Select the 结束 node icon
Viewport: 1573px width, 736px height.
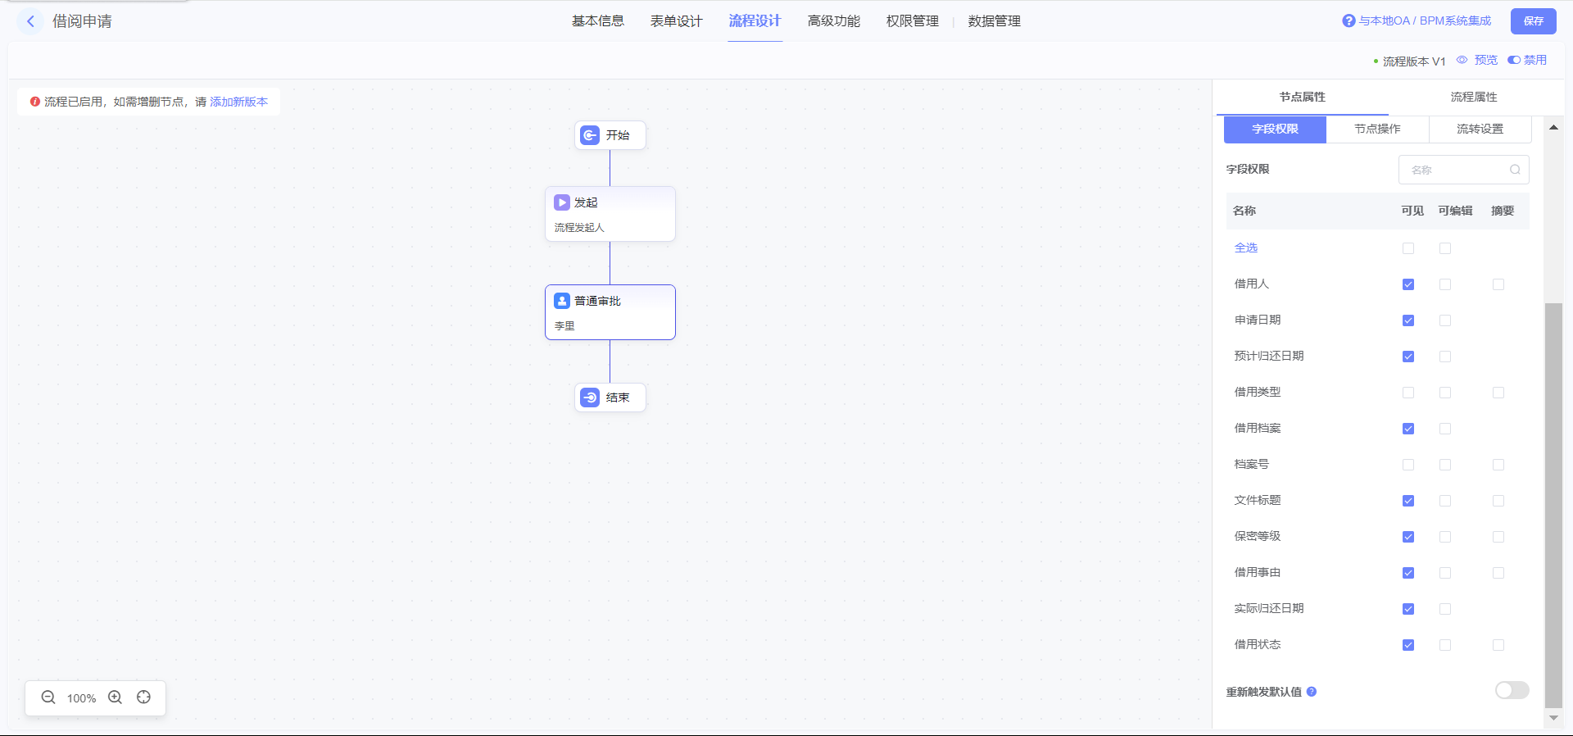point(590,398)
